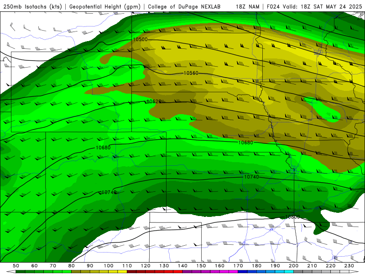This screenshot has width=365, height=274.
Task: Click the 170 value on the color scale
Action: click(x=238, y=266)
